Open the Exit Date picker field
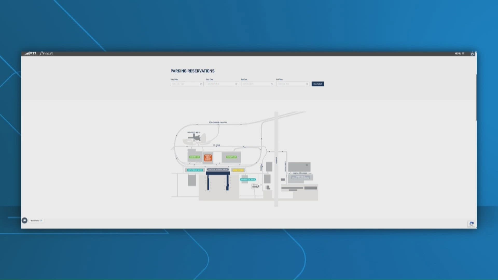This screenshot has height=280, width=498. [x=255, y=84]
